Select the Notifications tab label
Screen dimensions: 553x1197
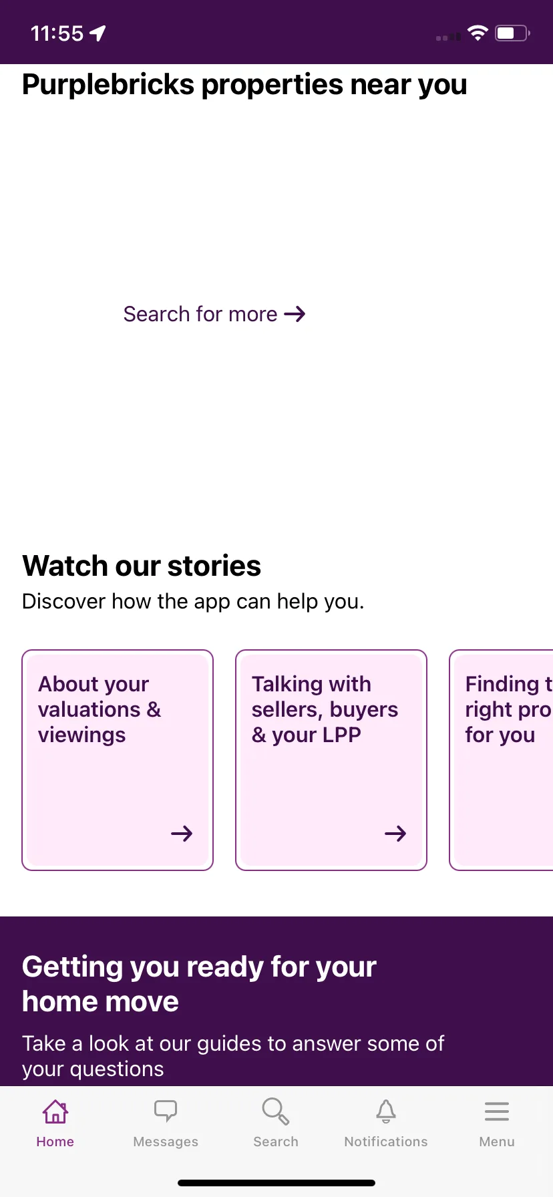click(x=386, y=1142)
